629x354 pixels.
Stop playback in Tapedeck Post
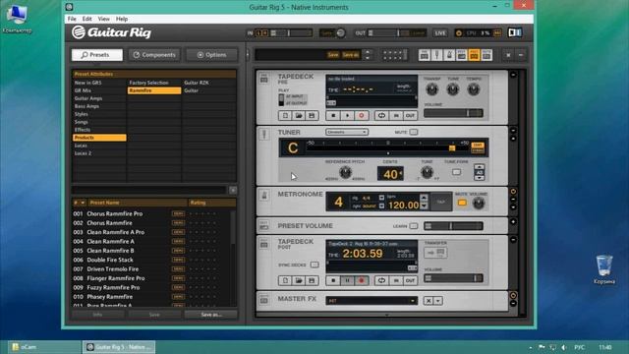[333, 280]
